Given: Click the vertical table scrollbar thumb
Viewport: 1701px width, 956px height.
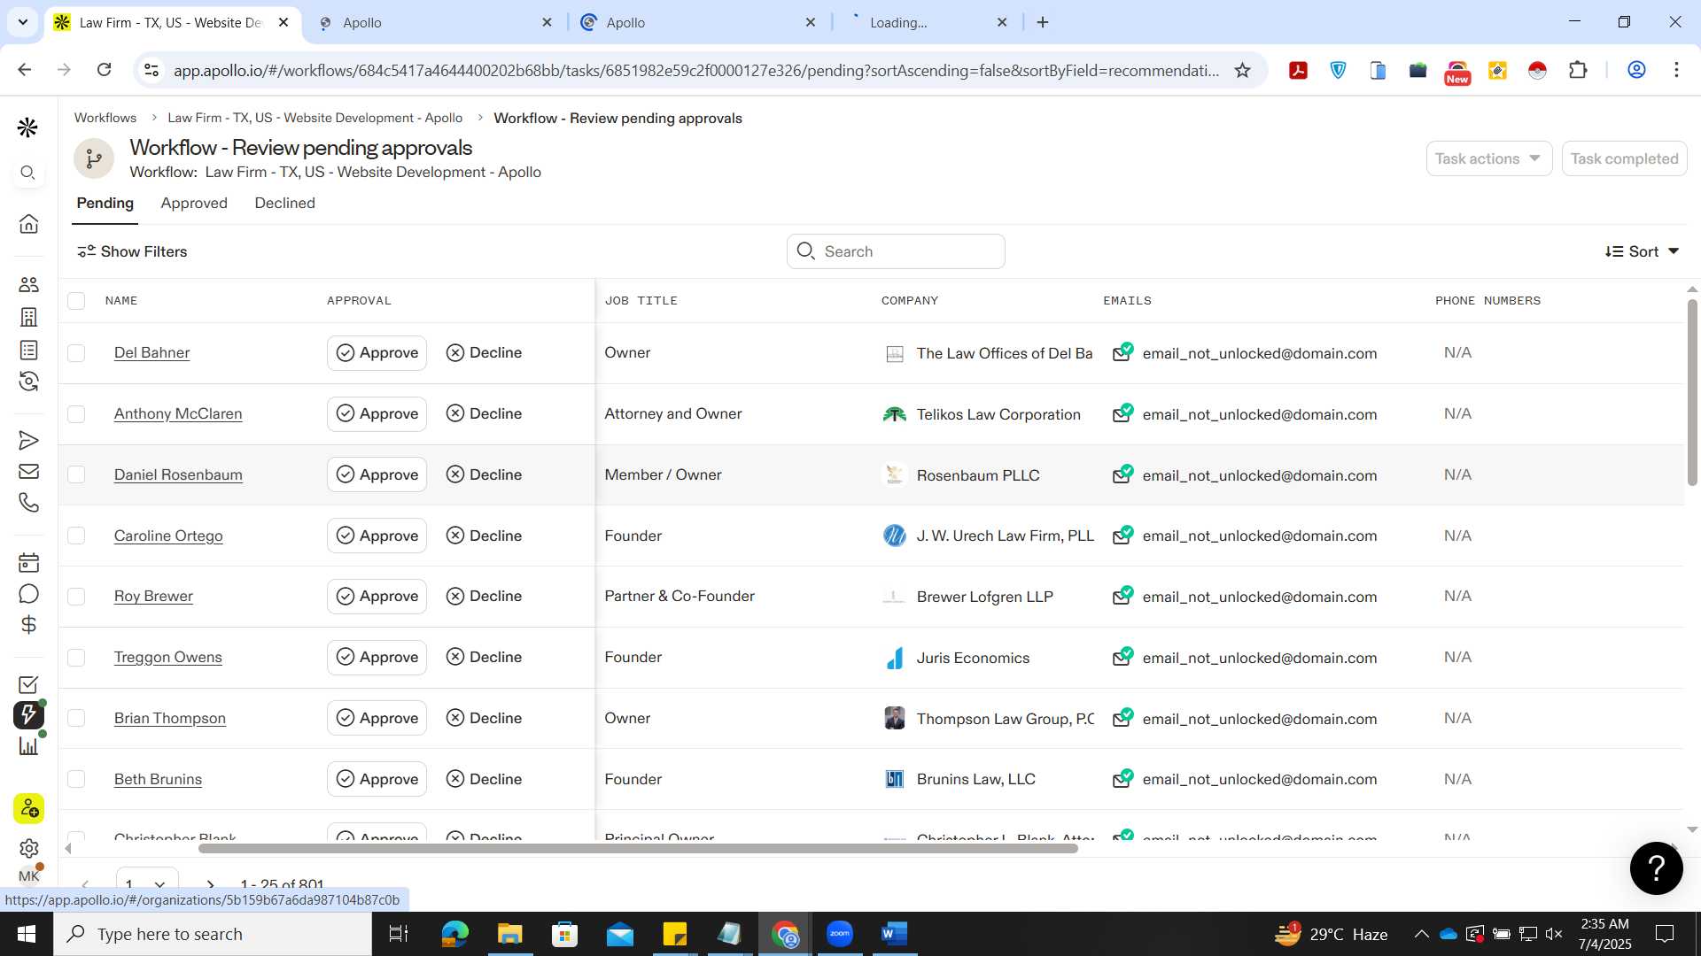Looking at the screenshot, I should (x=1692, y=392).
